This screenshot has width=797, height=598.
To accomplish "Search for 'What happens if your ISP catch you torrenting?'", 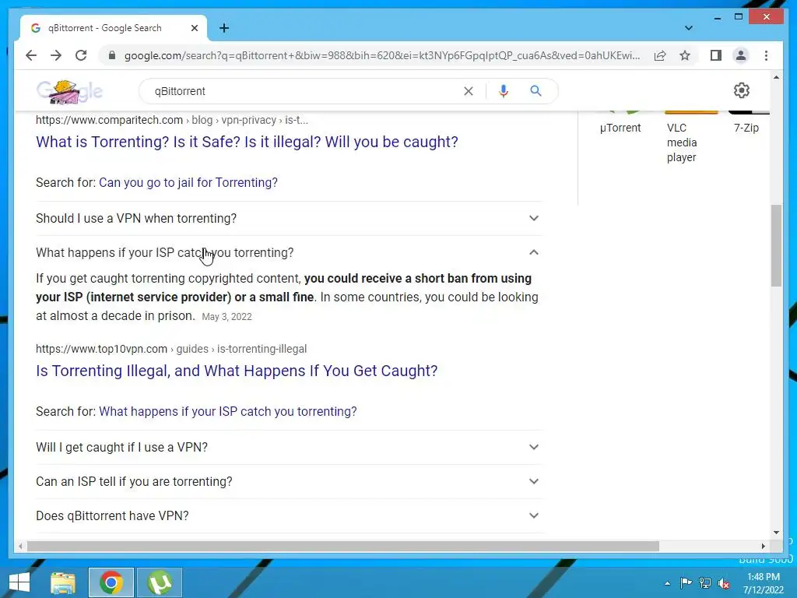I will (x=228, y=411).
